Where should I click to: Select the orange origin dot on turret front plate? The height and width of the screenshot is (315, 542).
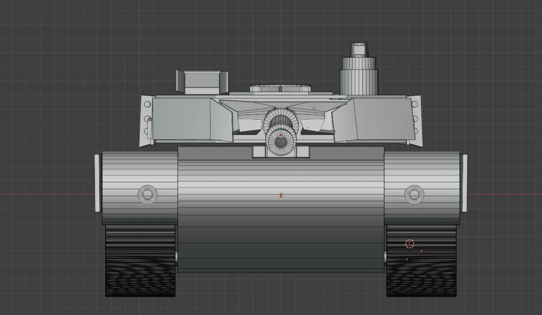(314, 108)
